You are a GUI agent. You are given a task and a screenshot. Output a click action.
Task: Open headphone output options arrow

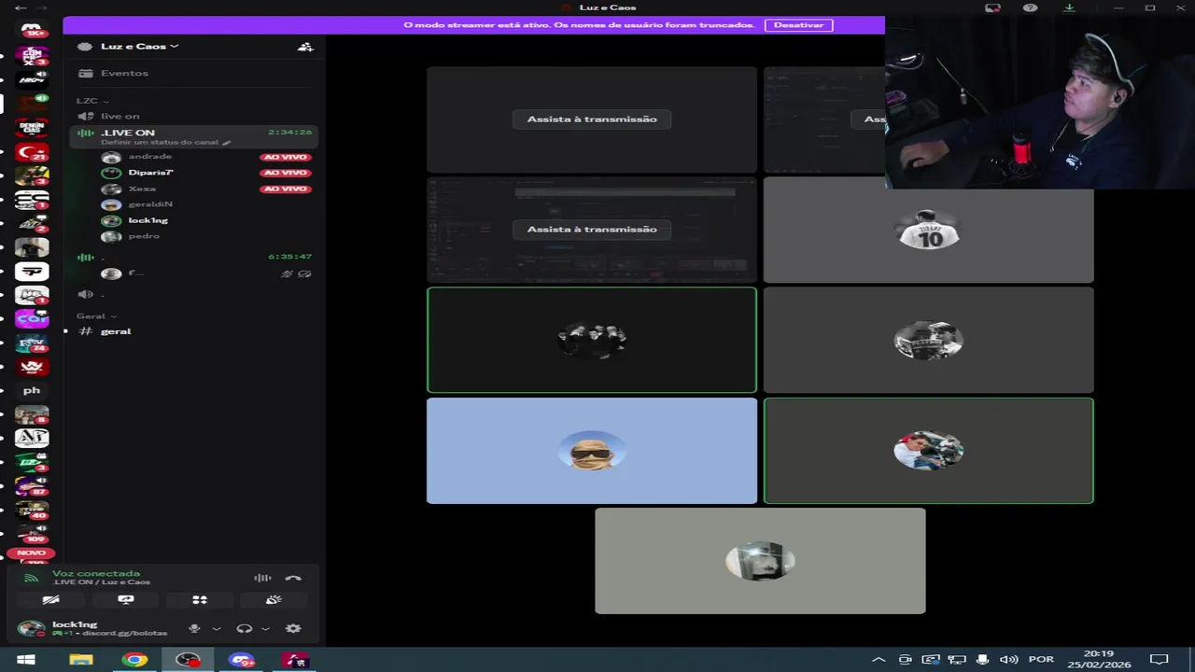pos(265,629)
